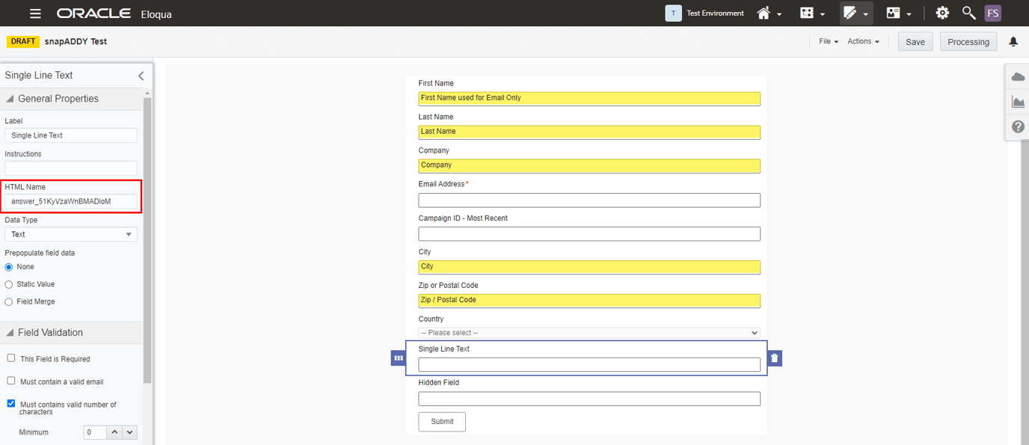Image resolution: width=1029 pixels, height=445 pixels.
Task: Open the help question mark icon
Action: (x=1018, y=126)
